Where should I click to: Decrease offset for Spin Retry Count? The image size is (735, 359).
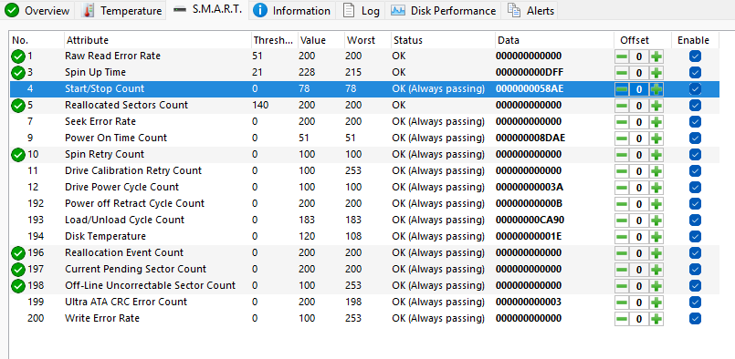tap(622, 155)
